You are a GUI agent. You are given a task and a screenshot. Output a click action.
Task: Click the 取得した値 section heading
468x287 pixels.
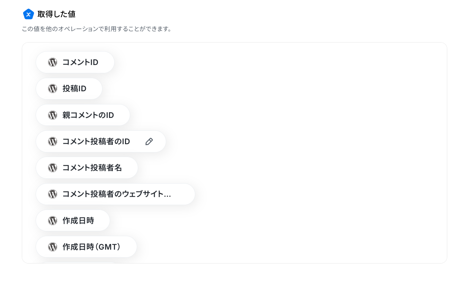(56, 14)
